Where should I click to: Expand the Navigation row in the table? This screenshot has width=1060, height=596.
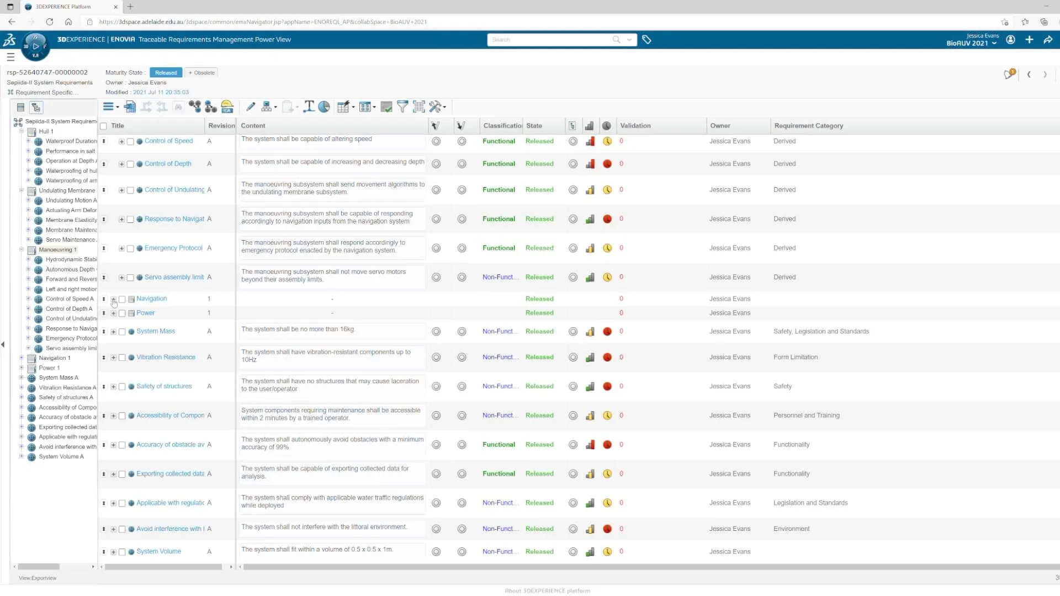pyautogui.click(x=113, y=299)
